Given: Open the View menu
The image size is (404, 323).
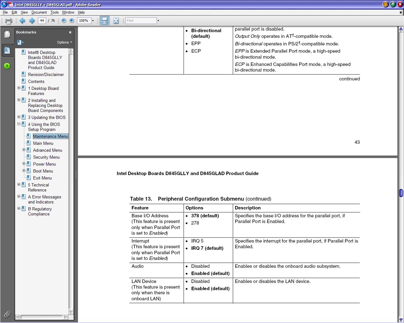Looking at the screenshot, I should point(24,12).
